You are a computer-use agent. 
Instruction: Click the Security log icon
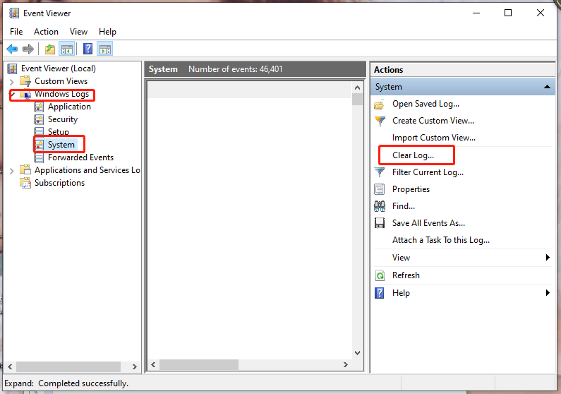point(39,119)
